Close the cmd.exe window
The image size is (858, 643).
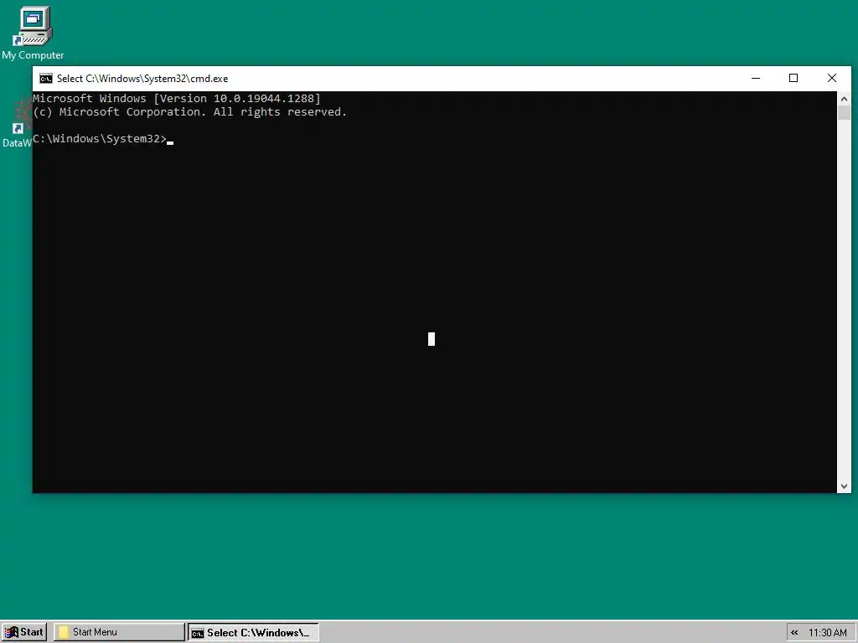click(832, 78)
